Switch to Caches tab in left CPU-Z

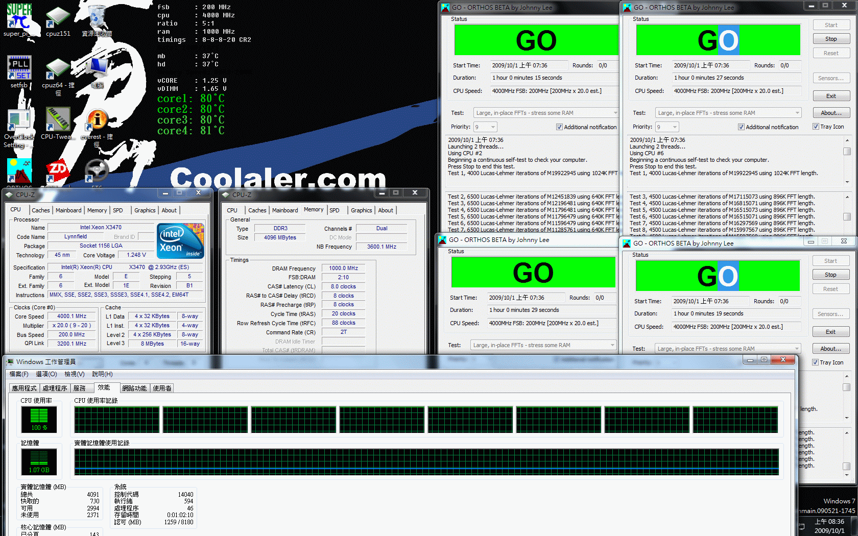point(41,210)
